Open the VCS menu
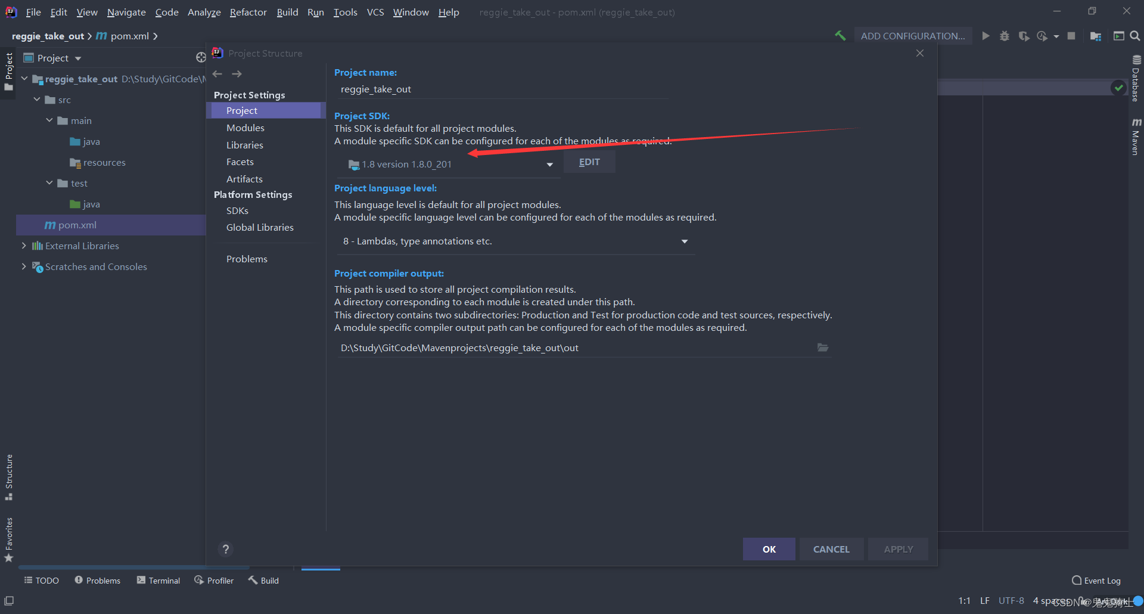The image size is (1144, 614). pyautogui.click(x=375, y=12)
